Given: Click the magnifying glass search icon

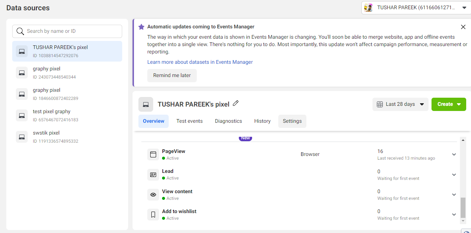Looking at the screenshot, I should click(x=20, y=31).
